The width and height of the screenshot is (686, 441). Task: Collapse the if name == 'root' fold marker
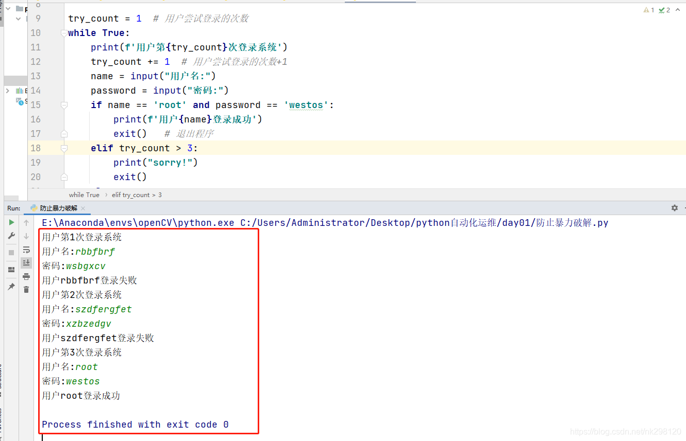click(64, 105)
